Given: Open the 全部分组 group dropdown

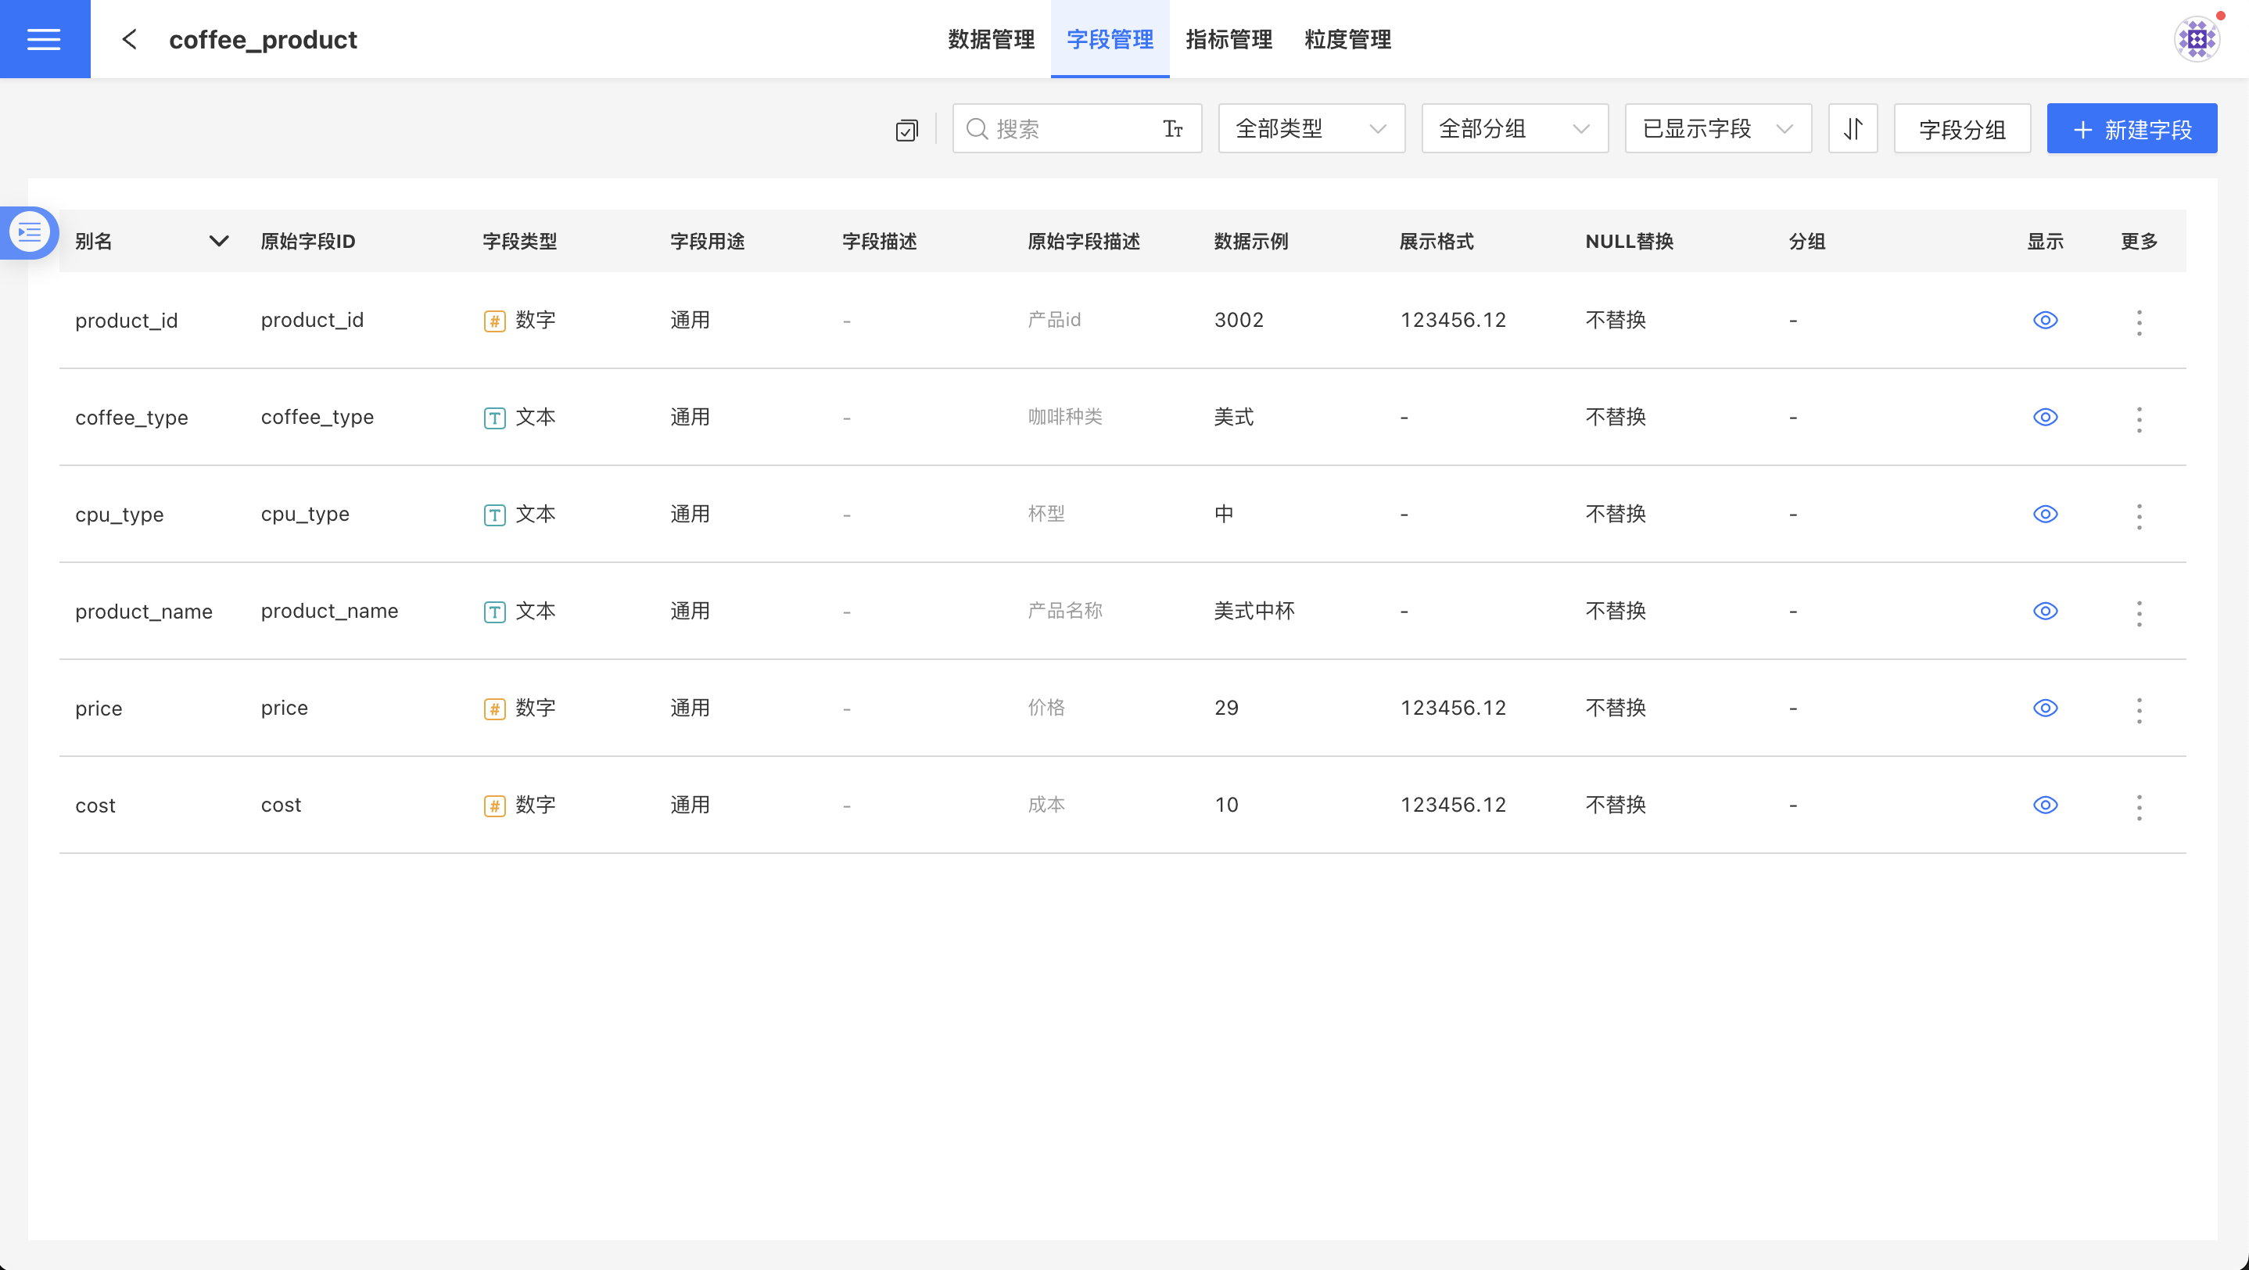Looking at the screenshot, I should click(1514, 129).
